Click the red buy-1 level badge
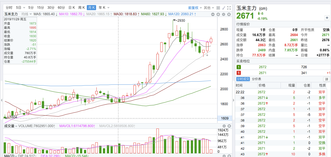Image resolution: width=331 pixels, height=157 pixels. (238, 73)
